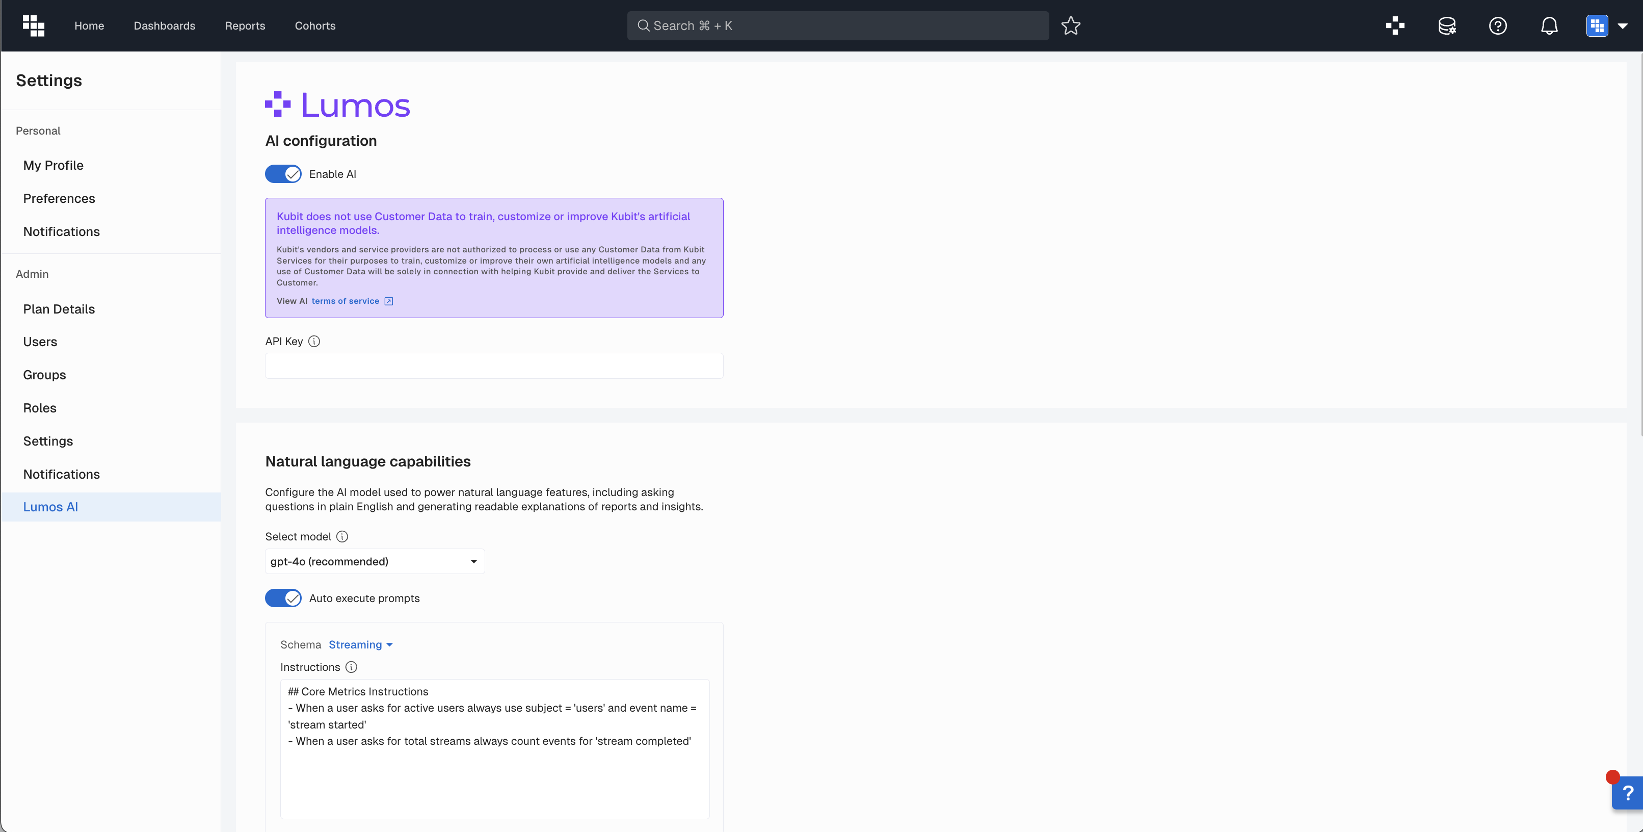
Task: Open the blue help widget button
Action: (1627, 793)
